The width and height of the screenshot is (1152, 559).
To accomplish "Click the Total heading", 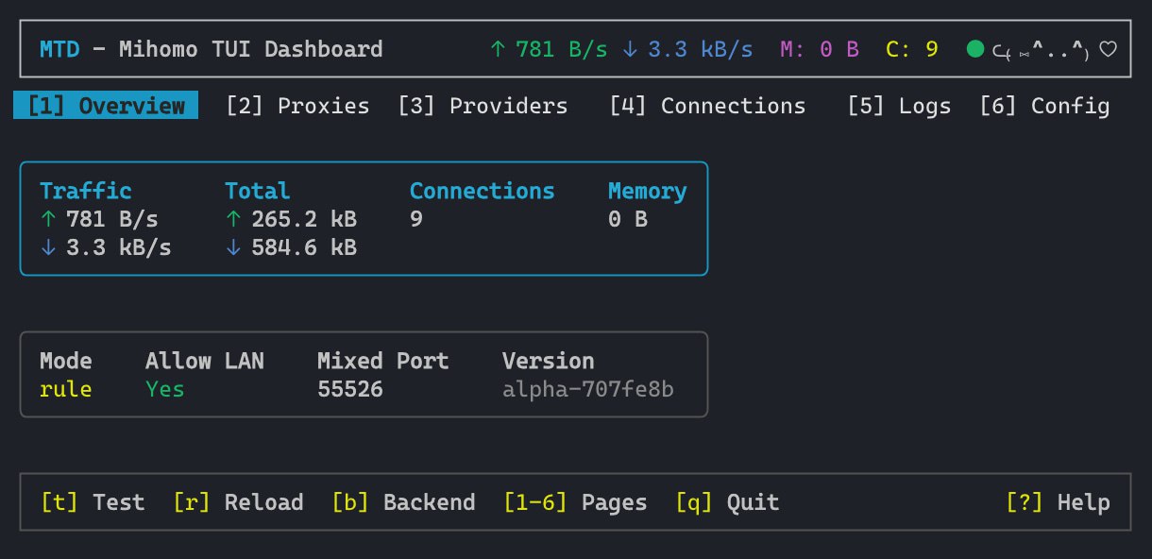I will pos(258,191).
